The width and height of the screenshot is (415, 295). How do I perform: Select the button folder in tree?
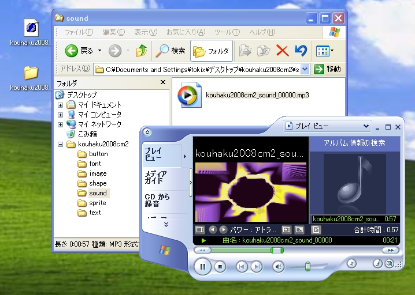click(x=98, y=154)
